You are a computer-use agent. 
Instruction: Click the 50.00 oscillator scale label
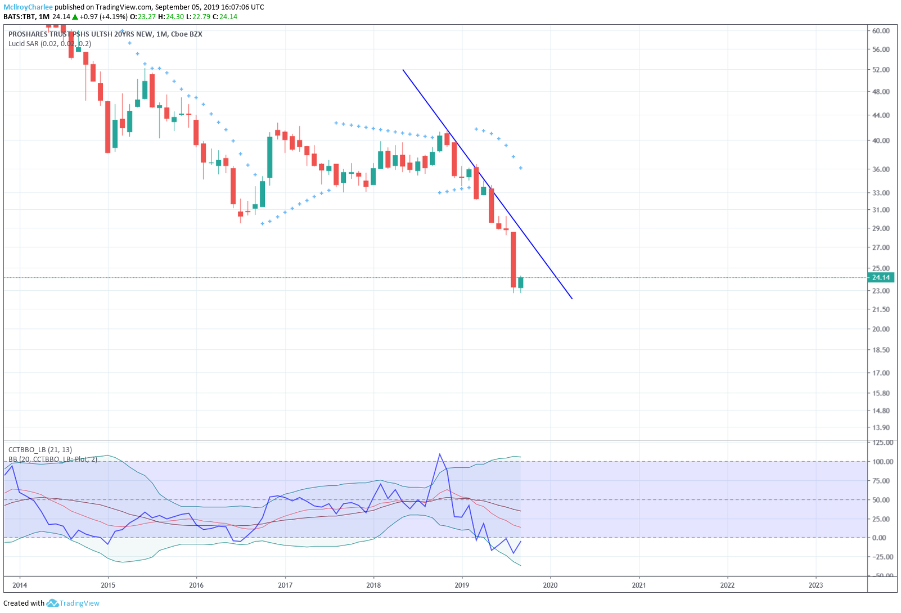881,500
